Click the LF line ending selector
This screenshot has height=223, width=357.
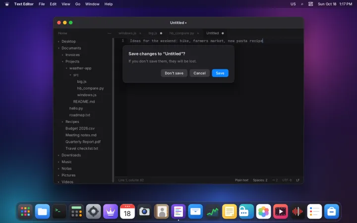click(x=298, y=180)
